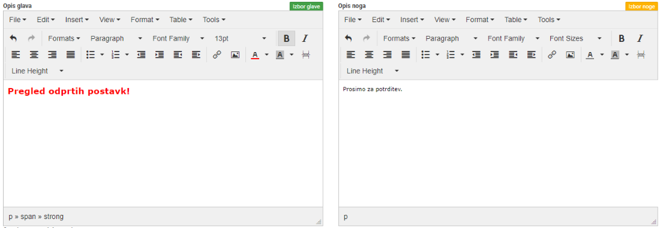Toggle Bold in Opis glava editor
The width and height of the screenshot is (660, 228).
point(286,38)
